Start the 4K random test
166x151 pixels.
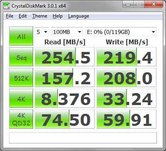[21, 98]
